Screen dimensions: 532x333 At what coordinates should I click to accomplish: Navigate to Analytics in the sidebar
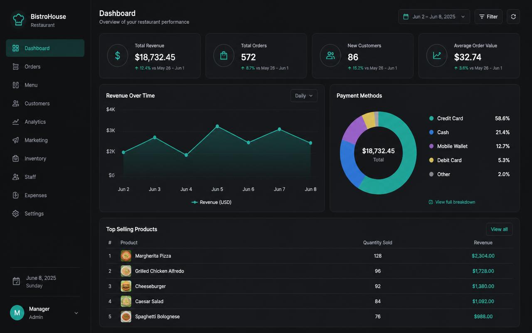45,122
